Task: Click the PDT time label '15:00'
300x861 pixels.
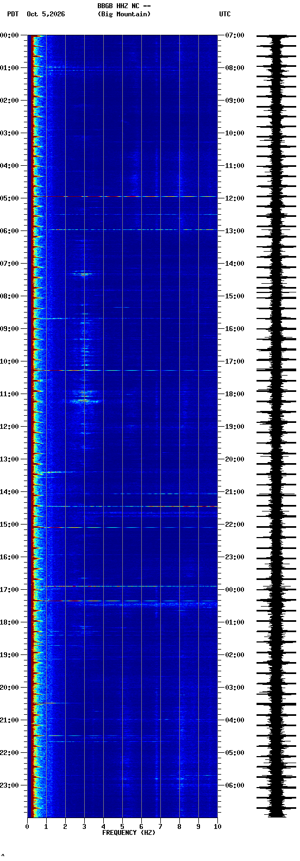Action: 9,525
